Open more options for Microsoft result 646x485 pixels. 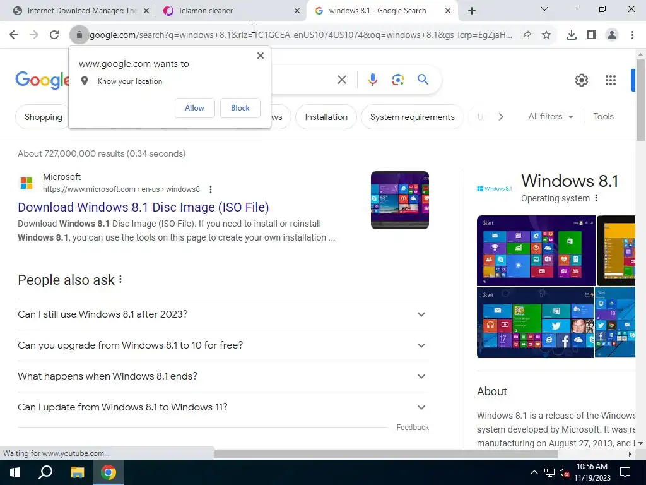pyautogui.click(x=211, y=189)
